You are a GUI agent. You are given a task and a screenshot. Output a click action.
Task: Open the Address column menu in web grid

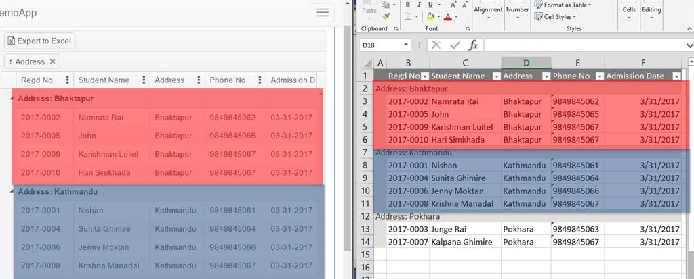[199, 80]
